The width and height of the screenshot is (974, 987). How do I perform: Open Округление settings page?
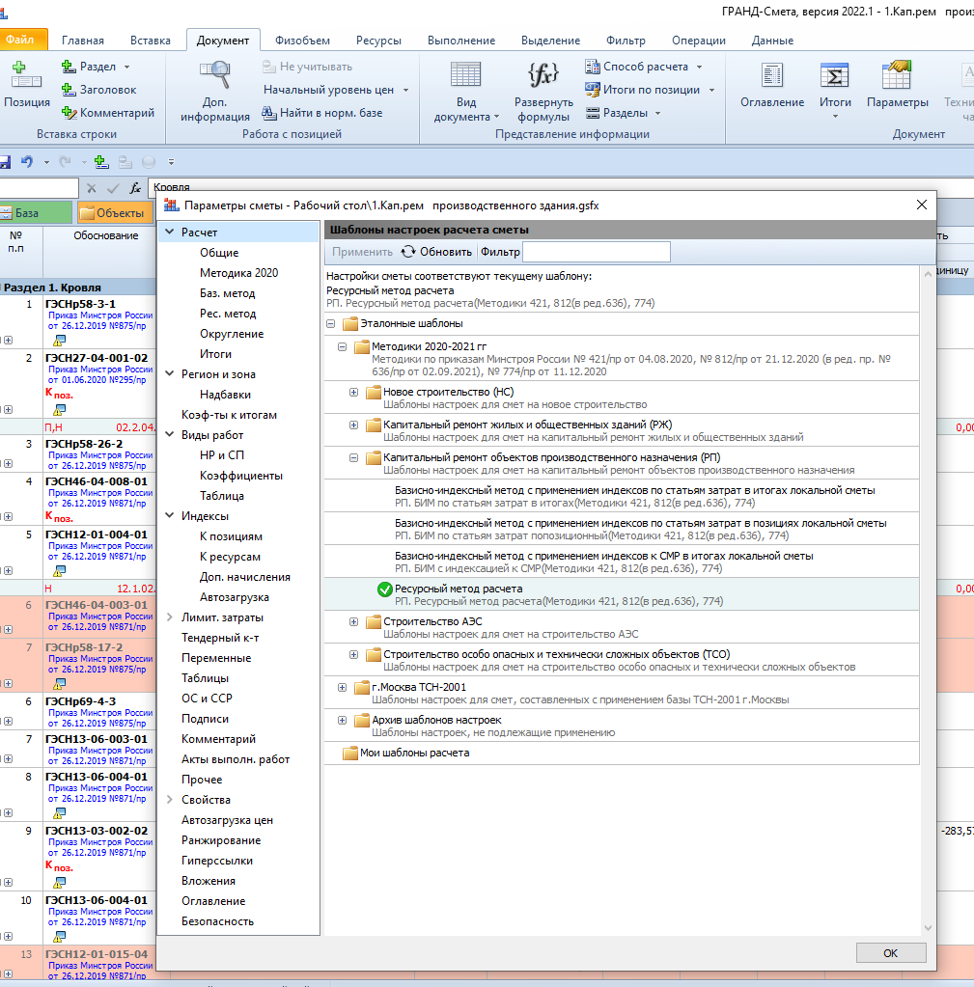232,334
